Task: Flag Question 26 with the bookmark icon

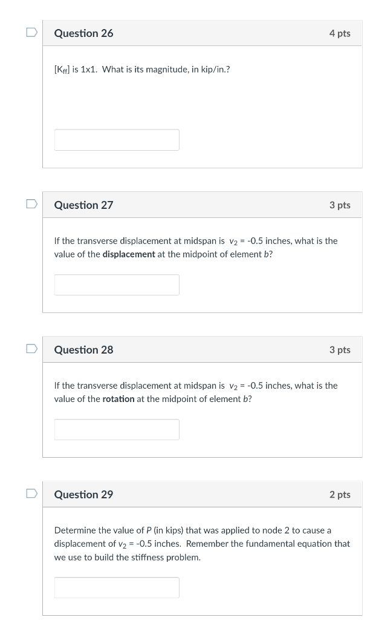Action: click(31, 32)
